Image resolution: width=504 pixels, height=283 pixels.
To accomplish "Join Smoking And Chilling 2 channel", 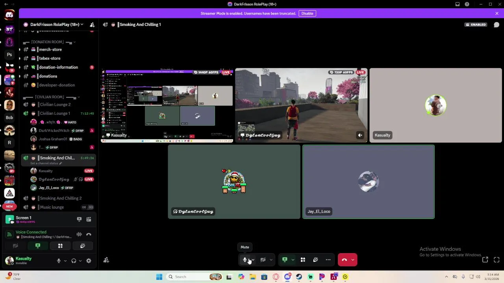I will 58,198.
